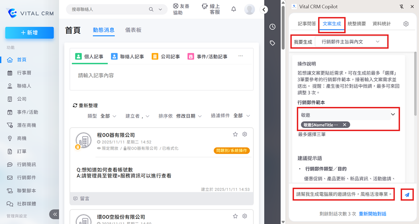Viewport: 419px width, 224px height.
Task: Star the 程OO器有限公司 note
Action: pos(235,134)
